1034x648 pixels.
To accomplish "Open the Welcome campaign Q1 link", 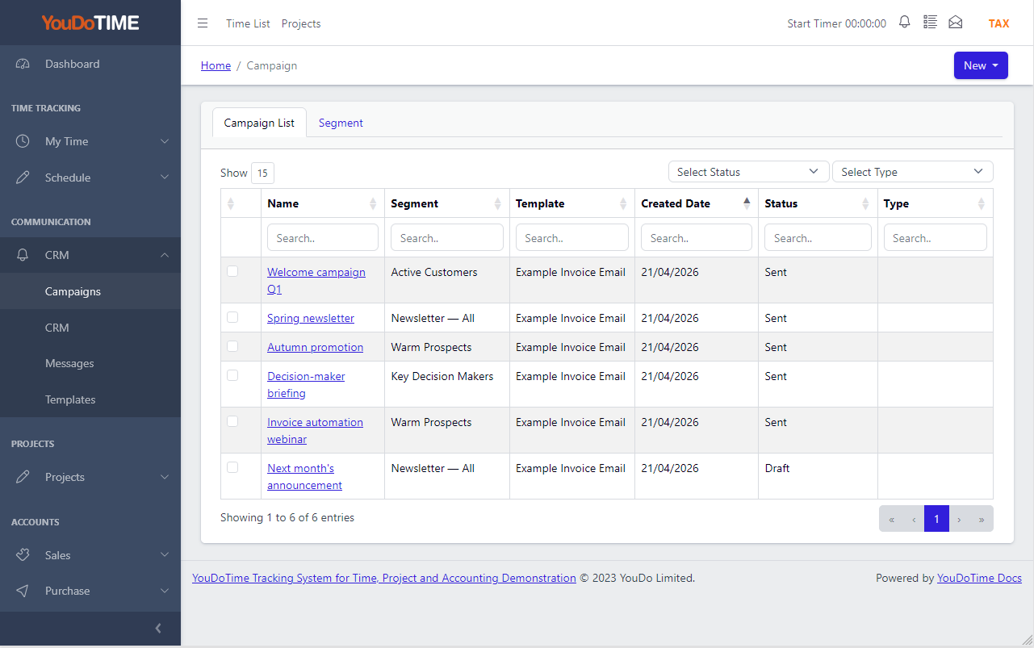I will point(316,281).
